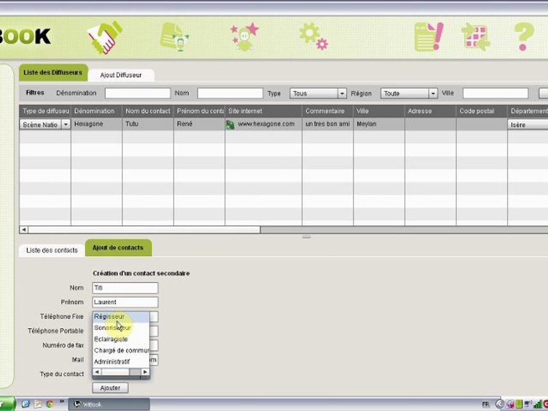Click the Hexagone dénomination cell
The height and width of the screenshot is (411, 548).
coord(96,124)
